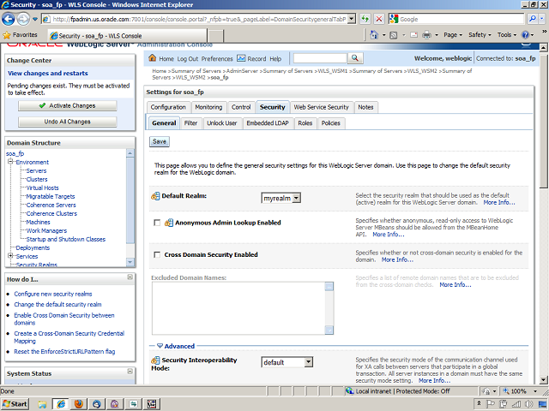Click the browser Back navigation button

[11, 18]
